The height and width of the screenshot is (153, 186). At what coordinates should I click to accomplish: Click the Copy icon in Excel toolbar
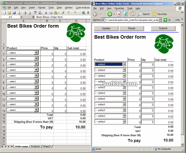pyautogui.click(x=51, y=13)
